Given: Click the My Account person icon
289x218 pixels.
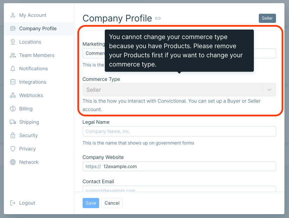Looking at the screenshot, I should 13,15.
